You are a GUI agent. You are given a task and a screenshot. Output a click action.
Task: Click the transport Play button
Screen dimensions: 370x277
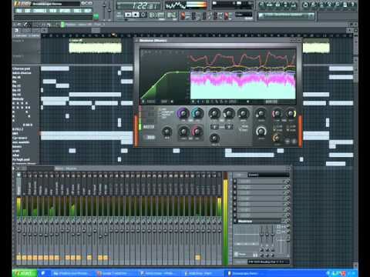[128, 15]
